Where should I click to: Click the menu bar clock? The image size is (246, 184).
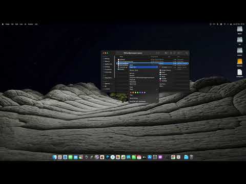pos(239,24)
